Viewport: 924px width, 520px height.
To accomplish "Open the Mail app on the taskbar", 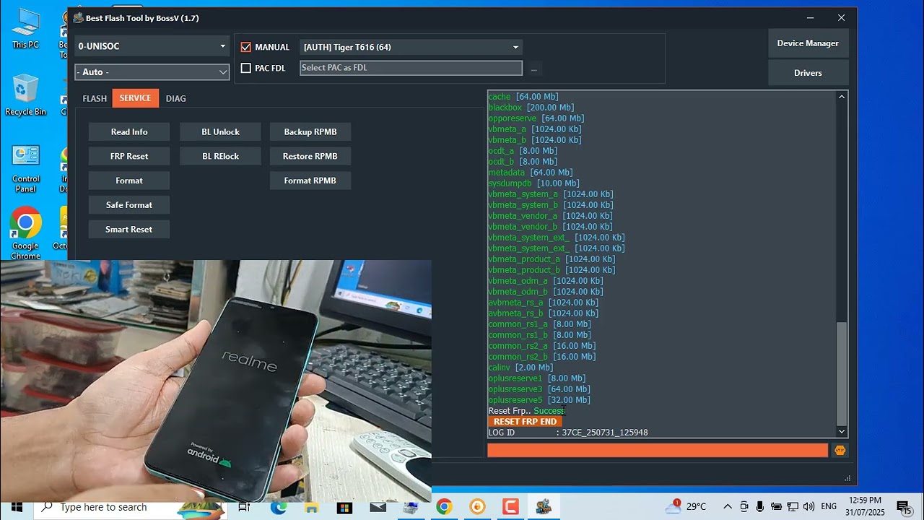I will coord(378,507).
